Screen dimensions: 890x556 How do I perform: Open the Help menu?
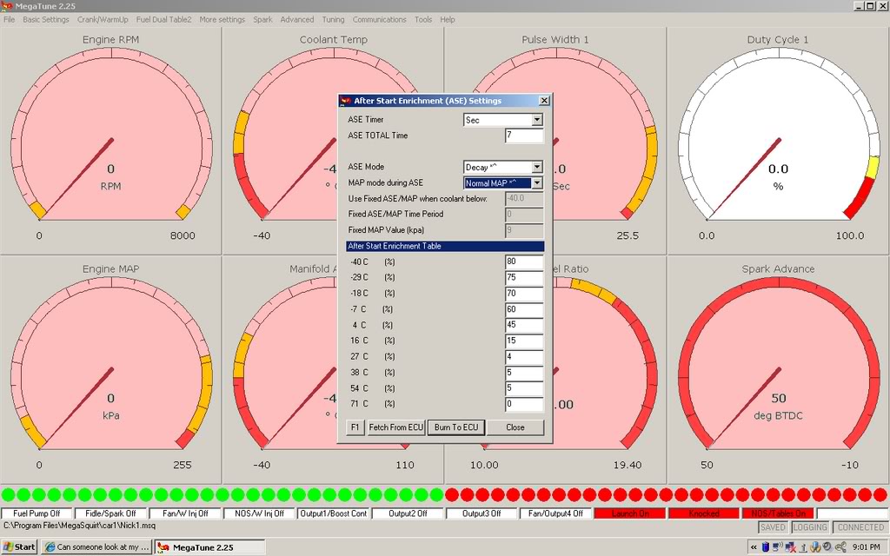[x=448, y=19]
